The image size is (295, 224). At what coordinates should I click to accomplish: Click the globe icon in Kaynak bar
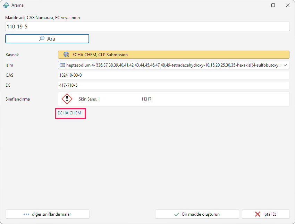(x=66, y=54)
